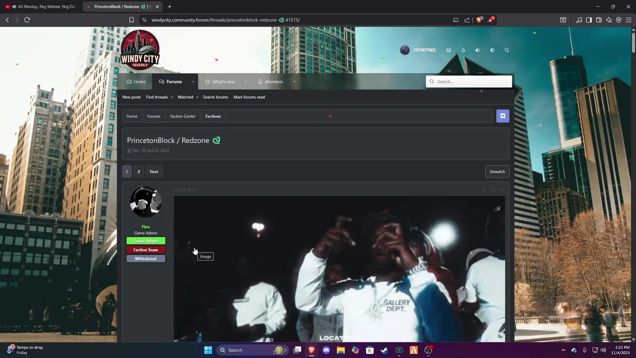This screenshot has height=358, width=636.
Task: Click the address bar URL
Action: click(226, 20)
